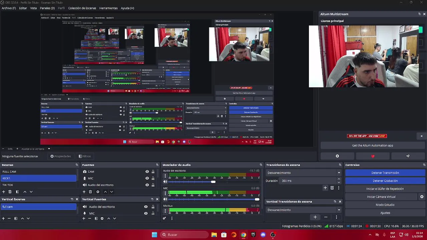Move source up in Fuentes toolbar
427x240 pixels.
pos(105,192)
